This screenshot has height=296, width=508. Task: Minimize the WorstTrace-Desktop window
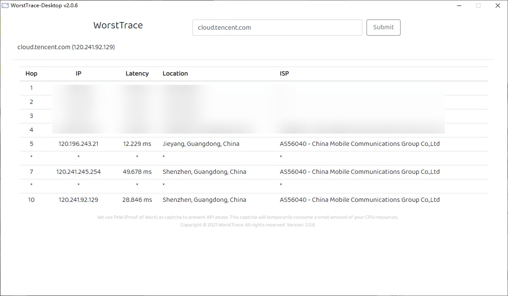click(459, 6)
